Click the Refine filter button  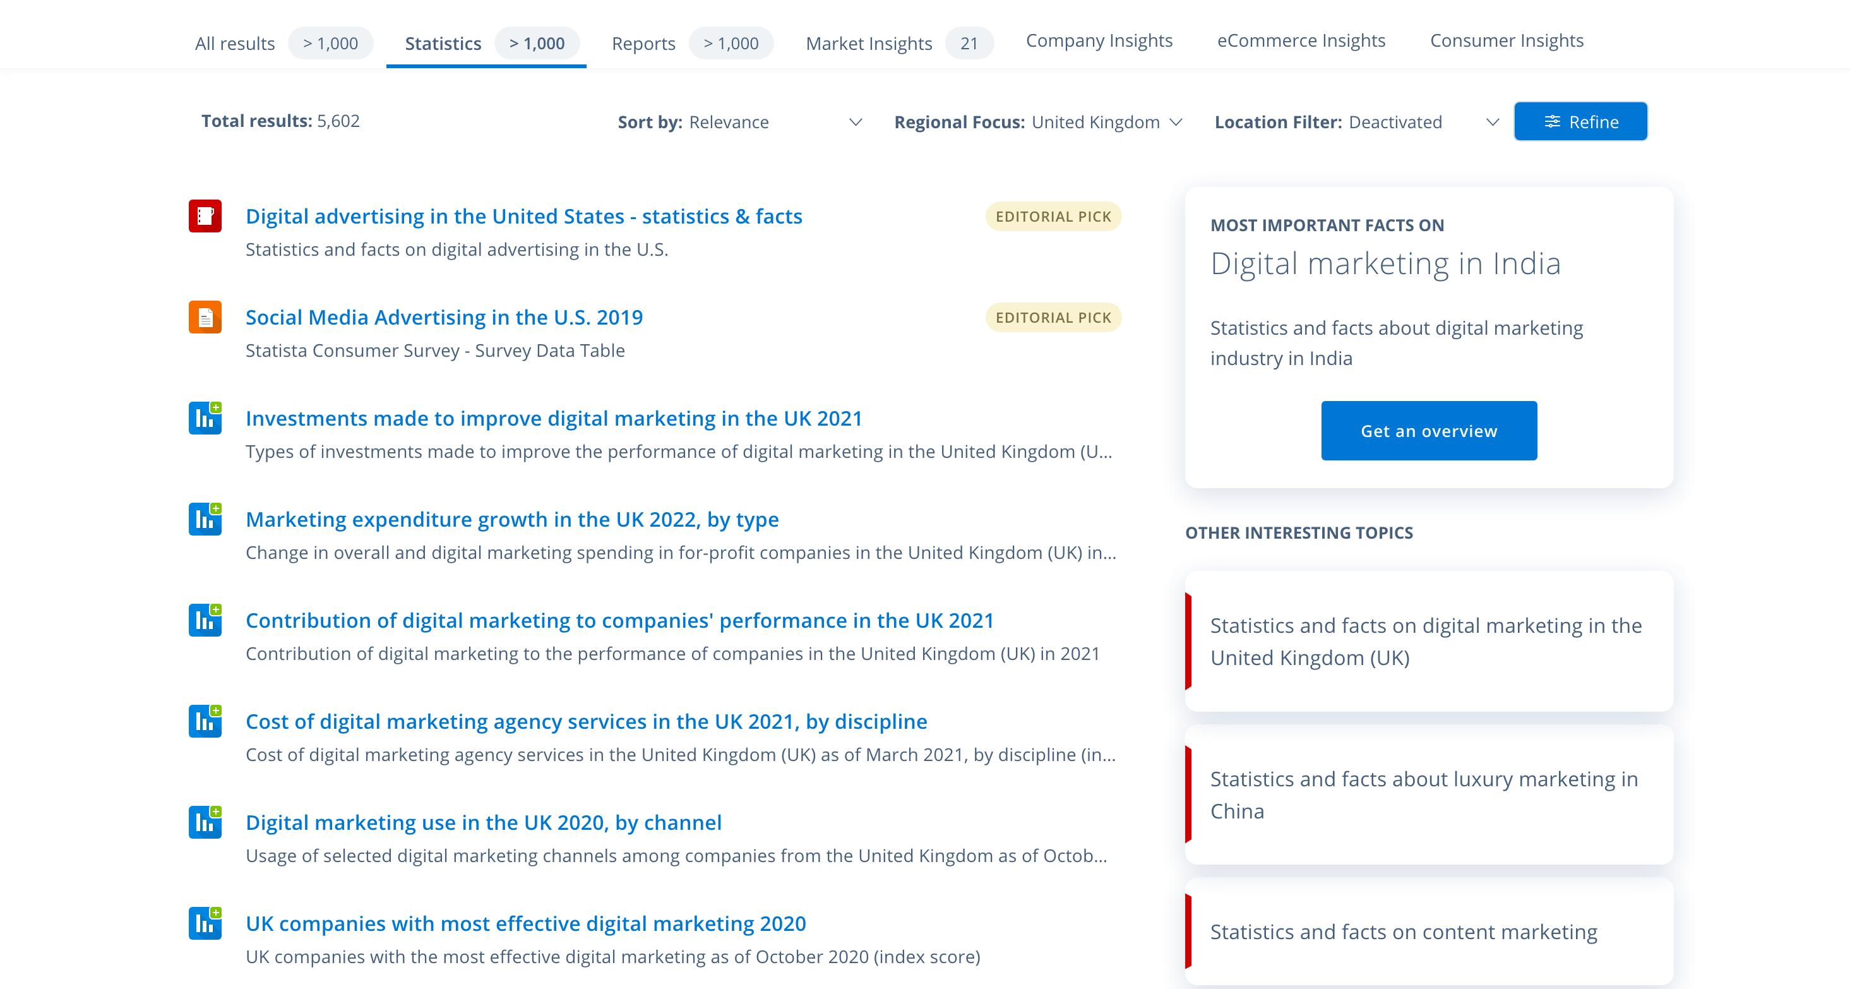1580,121
